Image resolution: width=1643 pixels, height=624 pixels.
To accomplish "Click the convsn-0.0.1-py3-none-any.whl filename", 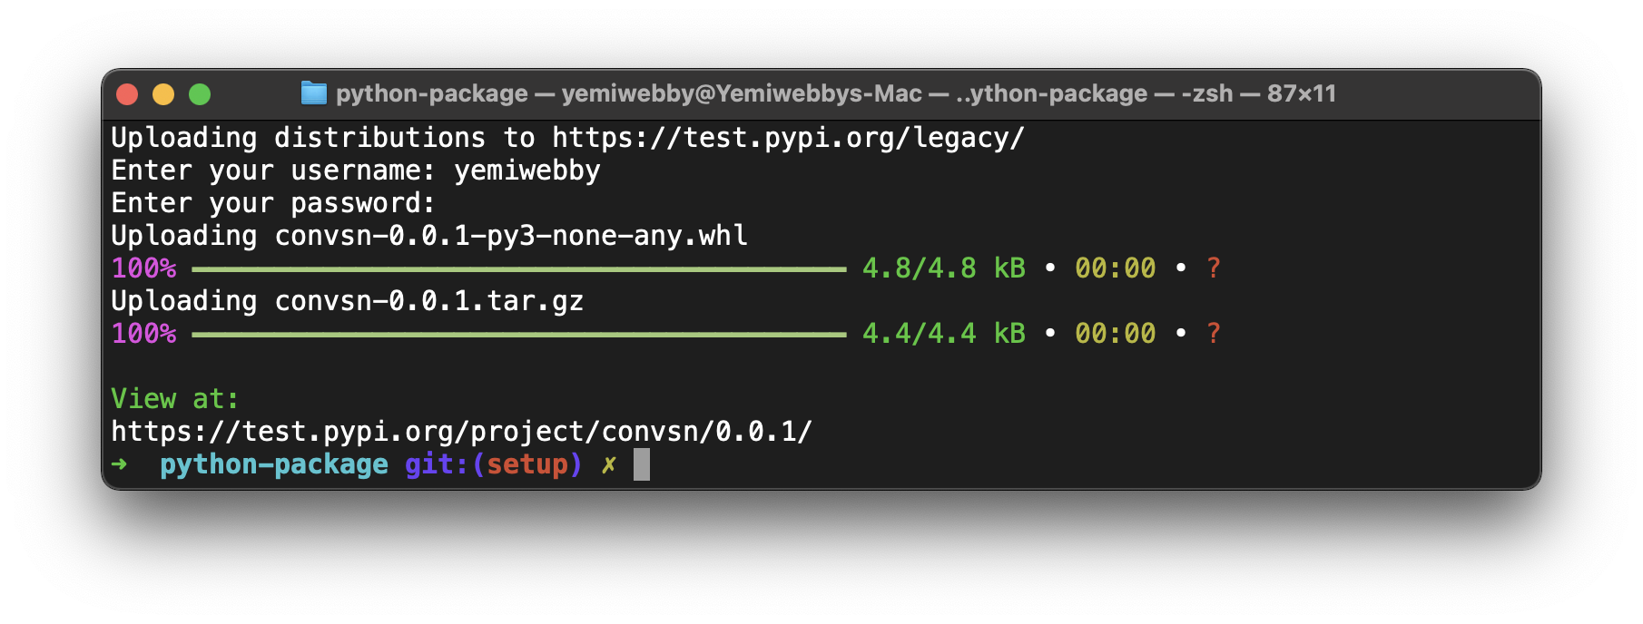I will pos(511,236).
